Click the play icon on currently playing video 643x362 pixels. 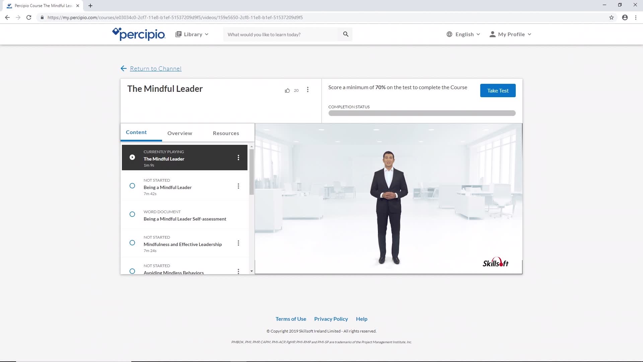[x=132, y=157]
